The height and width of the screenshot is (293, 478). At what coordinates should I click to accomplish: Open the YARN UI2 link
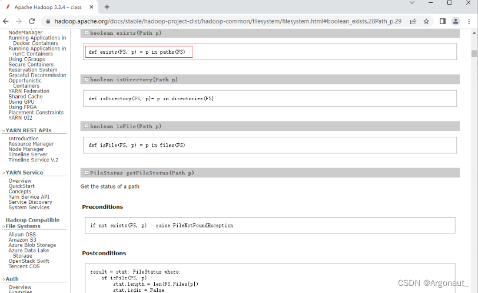pyautogui.click(x=20, y=118)
